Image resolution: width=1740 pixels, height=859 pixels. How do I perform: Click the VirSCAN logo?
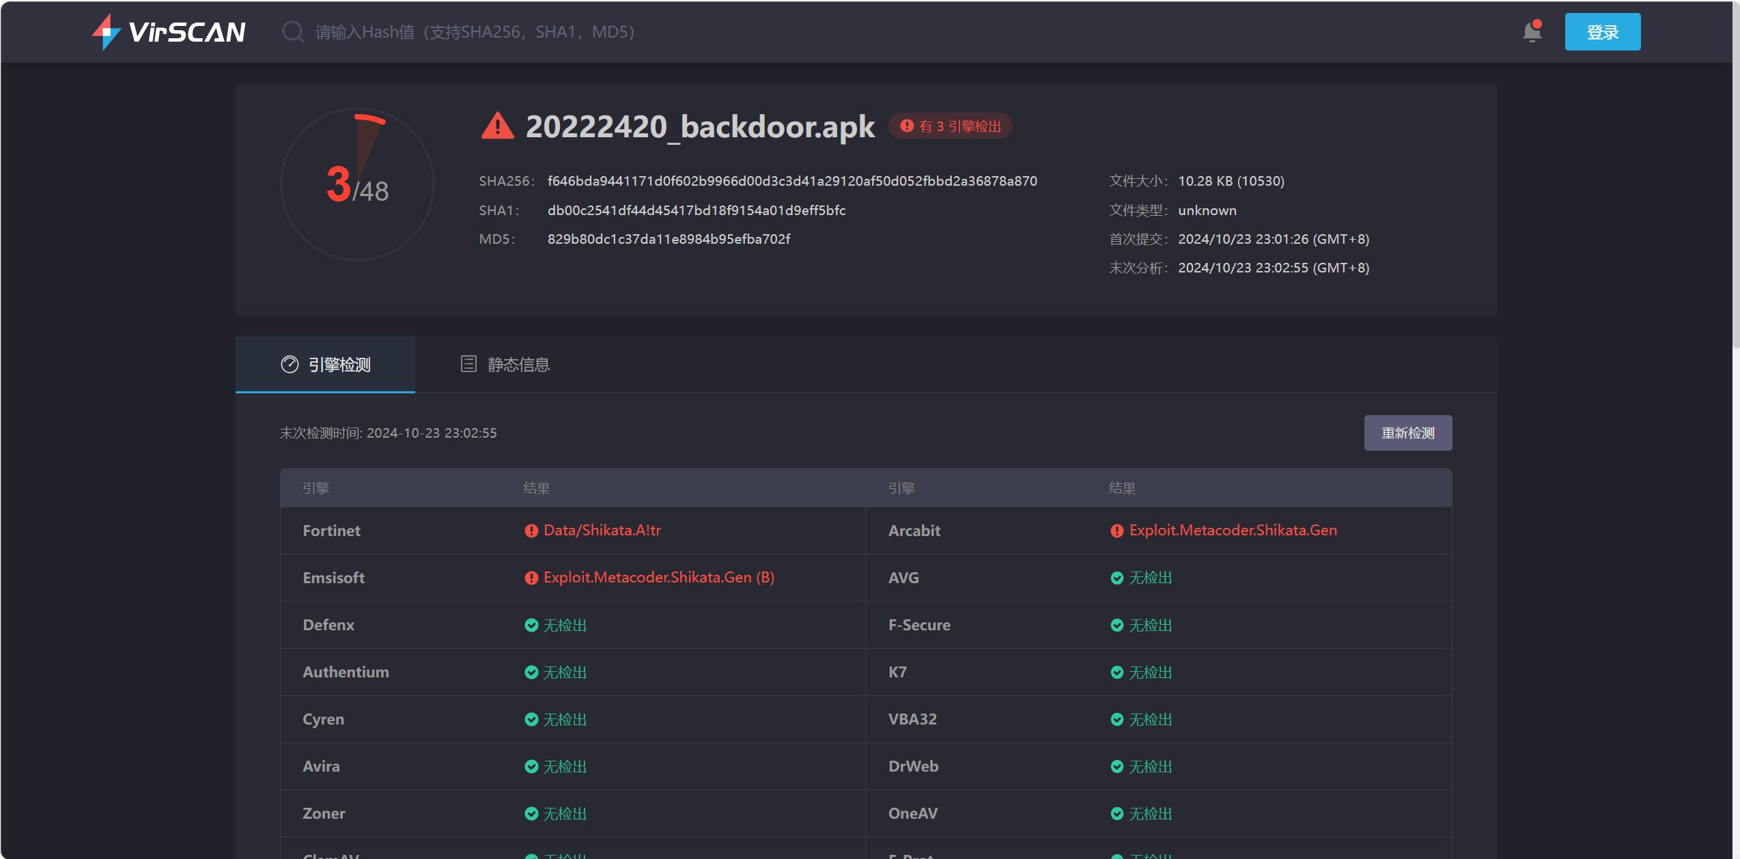click(x=169, y=31)
